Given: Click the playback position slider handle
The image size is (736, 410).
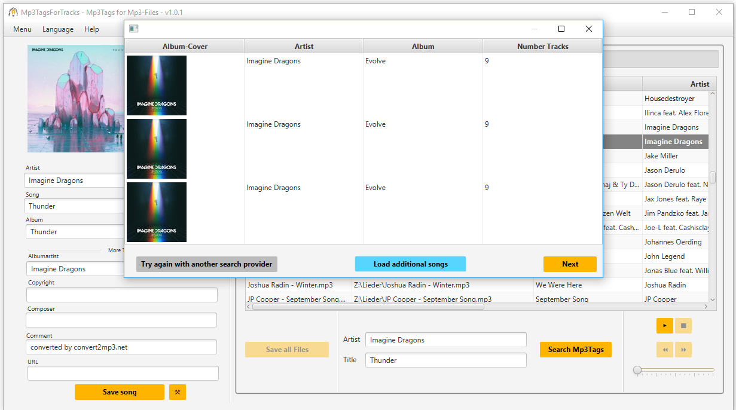Looking at the screenshot, I should (637, 370).
